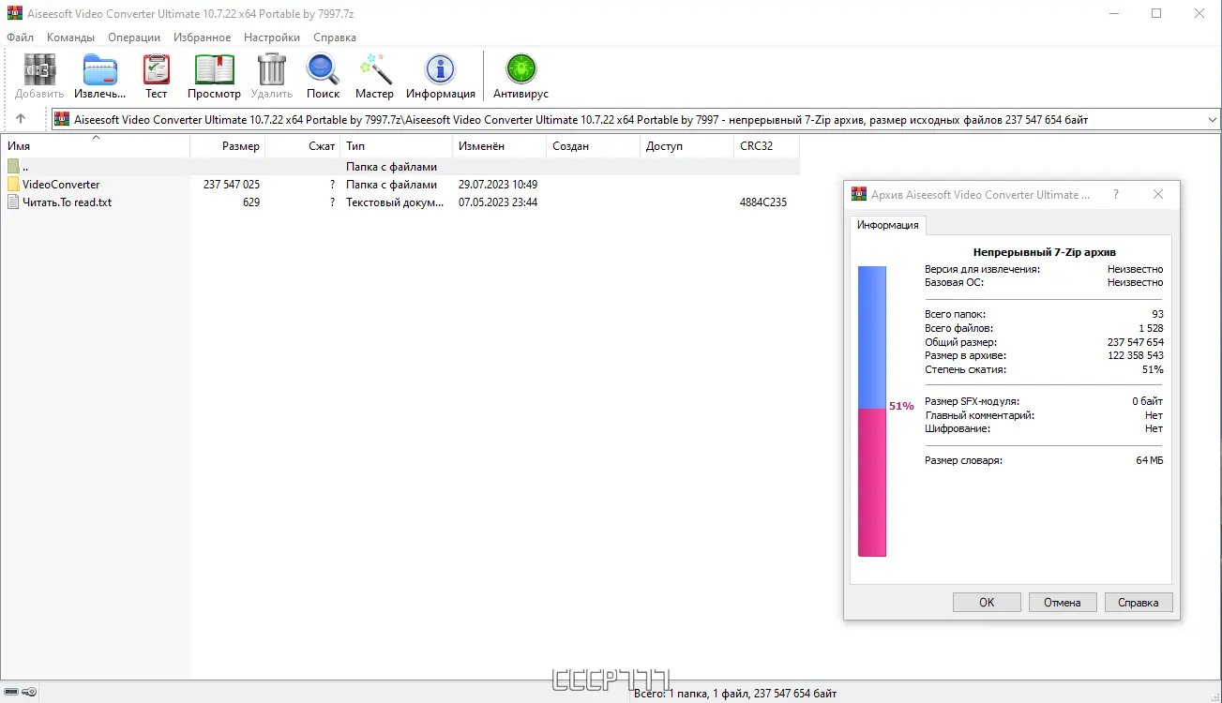Open the Информация panel from the toolbar

point(440,70)
